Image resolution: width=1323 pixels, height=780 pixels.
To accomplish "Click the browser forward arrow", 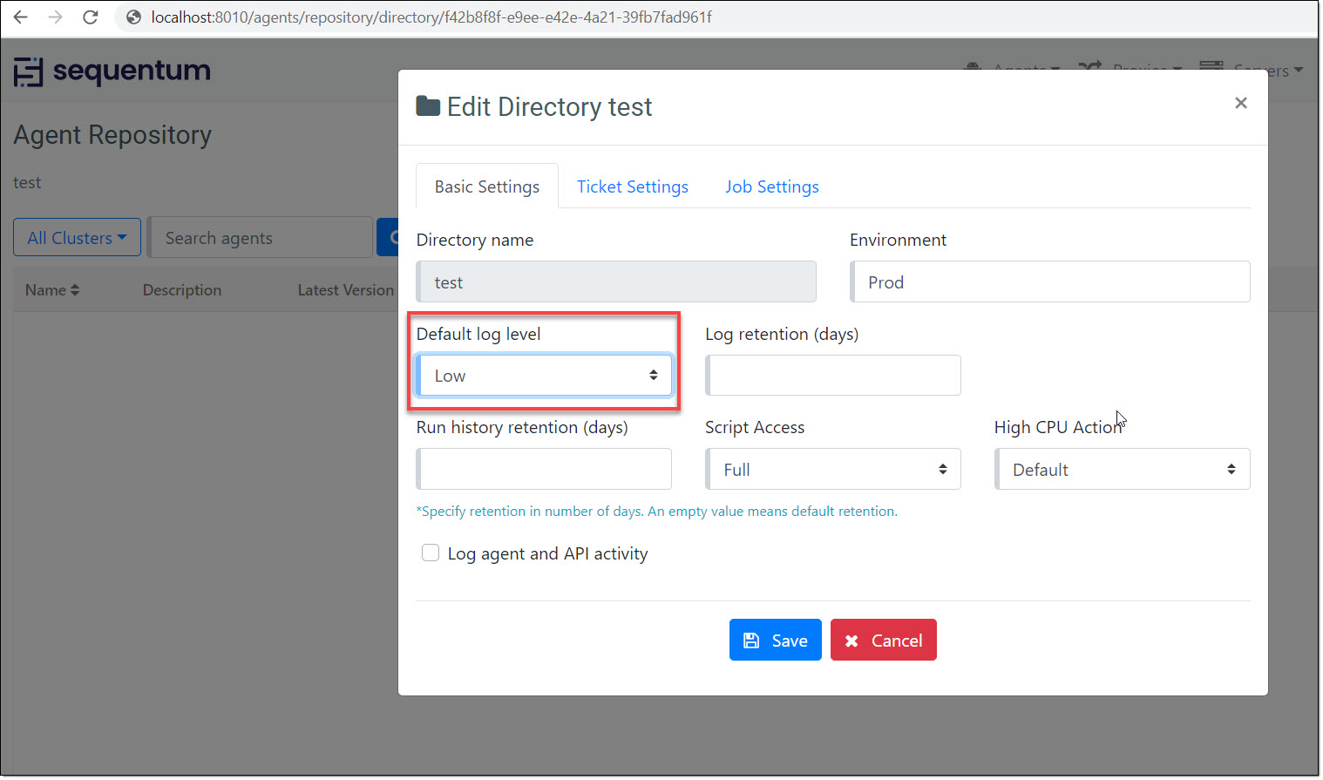I will [x=56, y=17].
